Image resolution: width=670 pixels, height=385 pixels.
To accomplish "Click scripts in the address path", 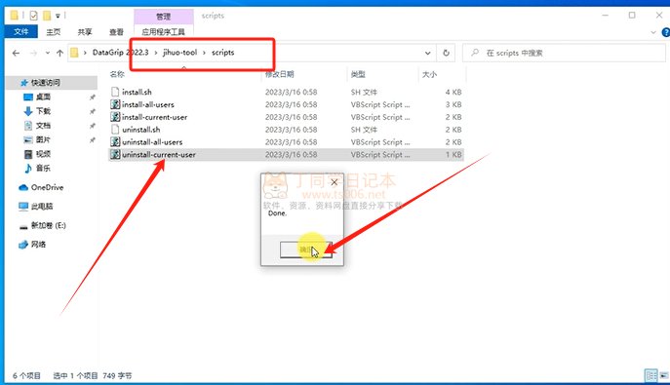I will 222,53.
